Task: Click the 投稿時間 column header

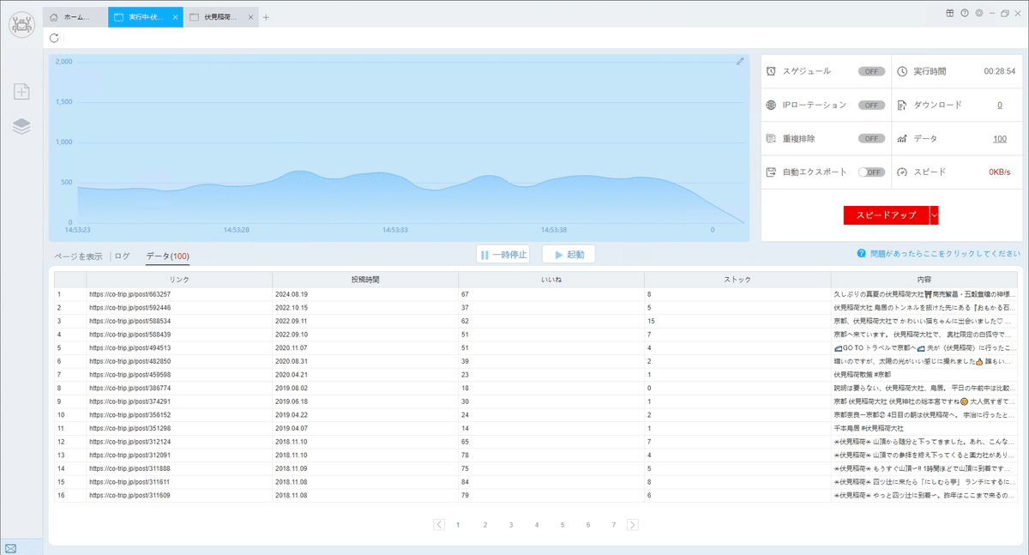Action: 365,280
